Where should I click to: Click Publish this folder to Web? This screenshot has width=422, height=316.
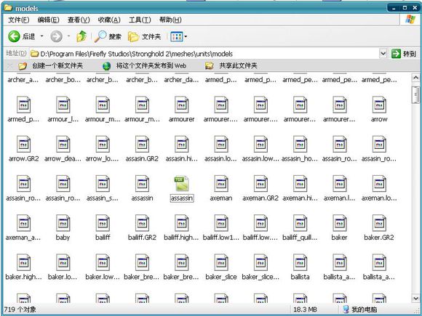pyautogui.click(x=144, y=65)
